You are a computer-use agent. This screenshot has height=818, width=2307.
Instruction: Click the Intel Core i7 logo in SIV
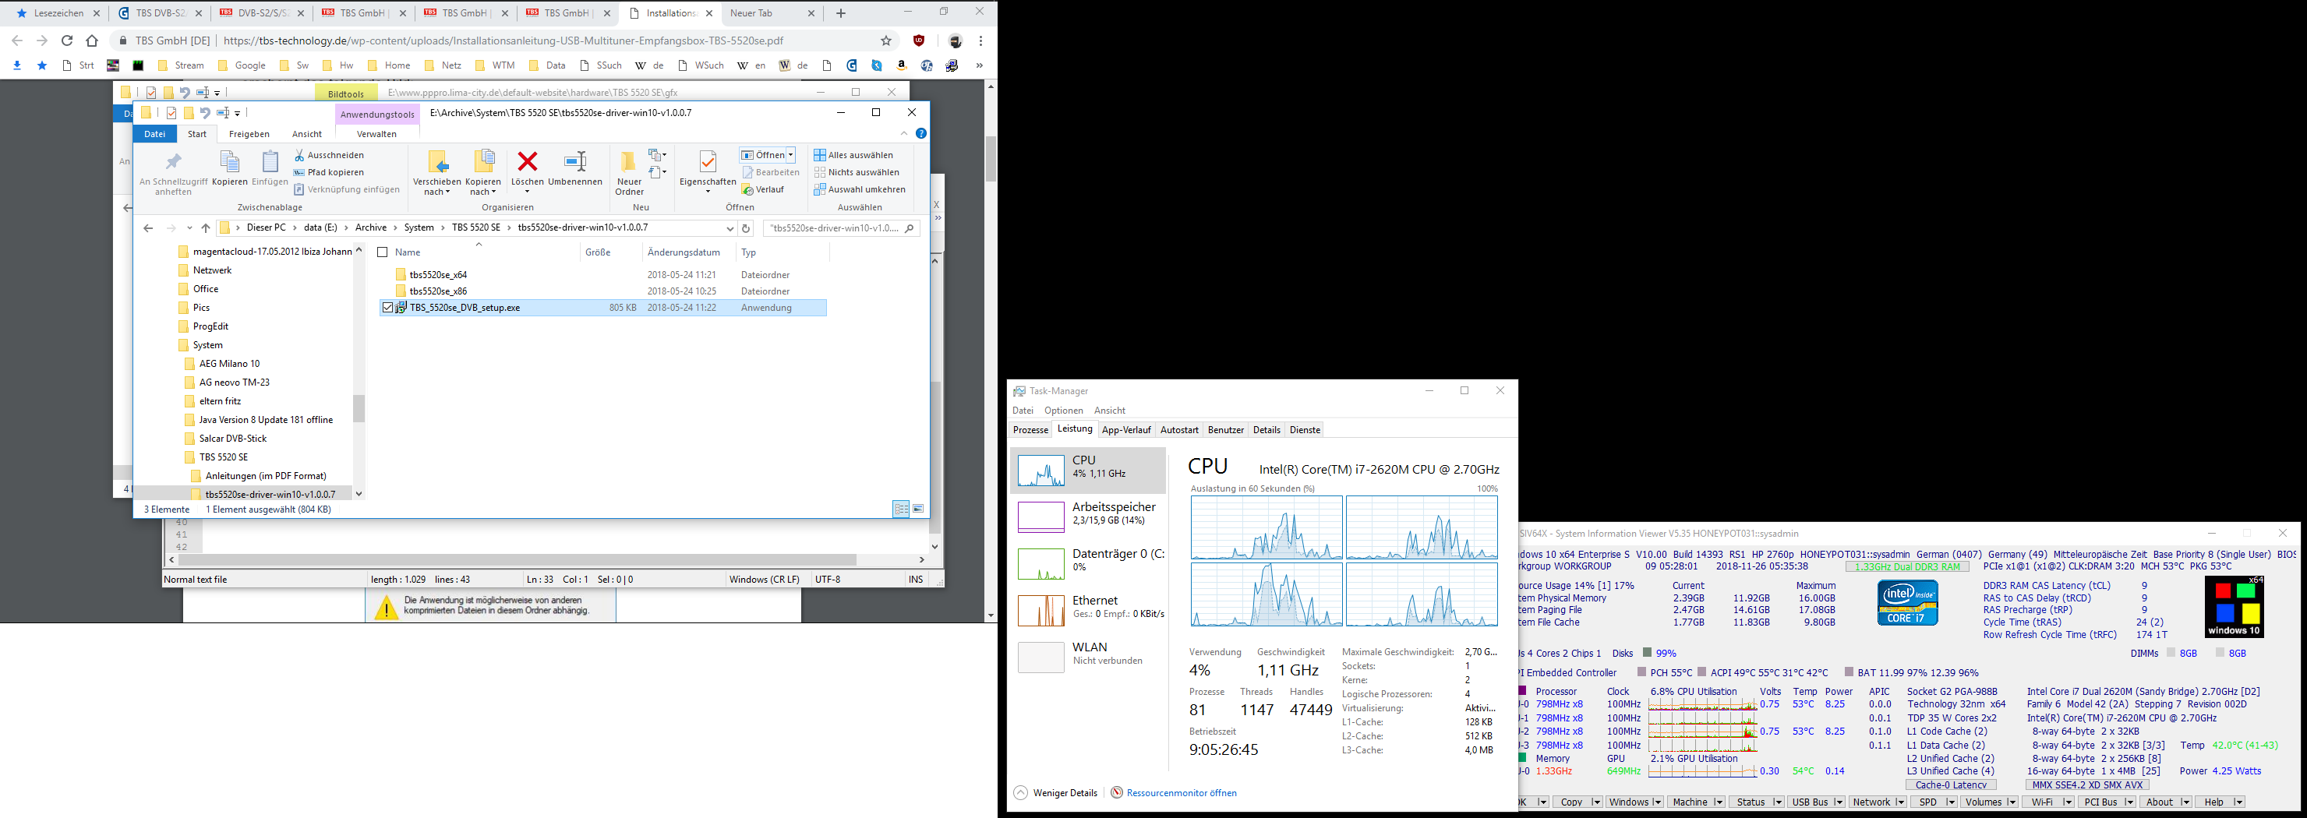[x=1908, y=602]
